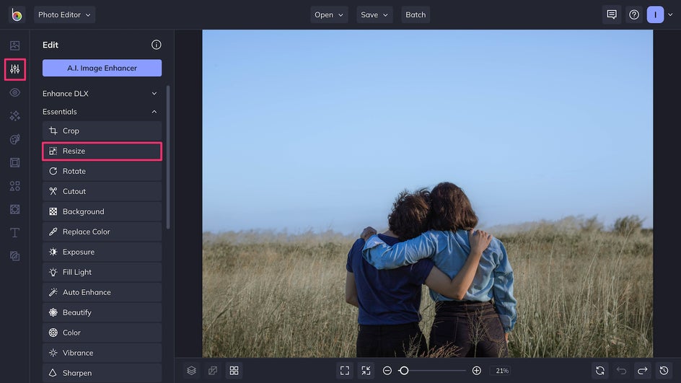This screenshot has width=681, height=383.
Task: Select the Crop tool
Action: coord(102,131)
